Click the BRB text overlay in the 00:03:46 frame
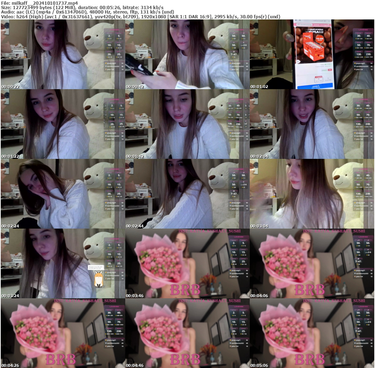The image size is (375, 368). pos(185,289)
